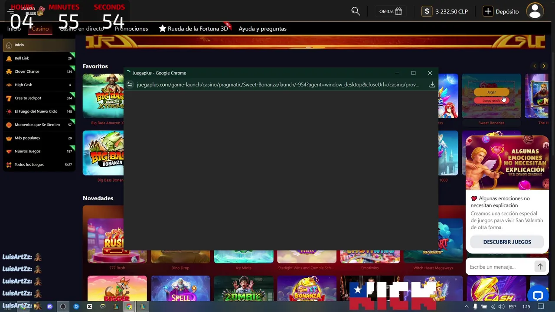This screenshot has width=555, height=312.
Task: Open the search magnifier icon in header
Action: pyautogui.click(x=356, y=11)
